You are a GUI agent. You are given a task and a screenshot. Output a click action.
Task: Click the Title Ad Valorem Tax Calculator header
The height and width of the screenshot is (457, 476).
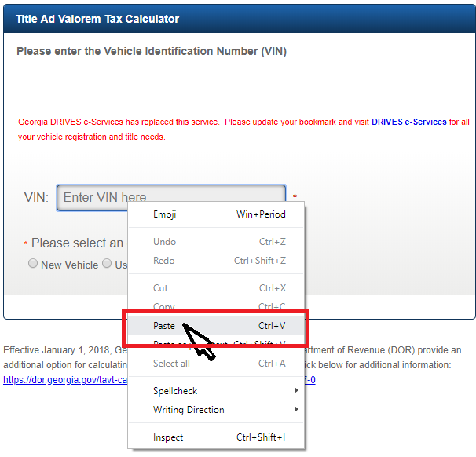click(97, 19)
